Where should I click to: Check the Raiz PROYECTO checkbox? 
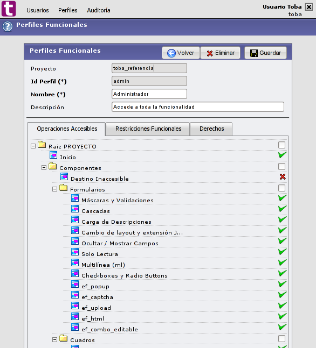pos(281,145)
